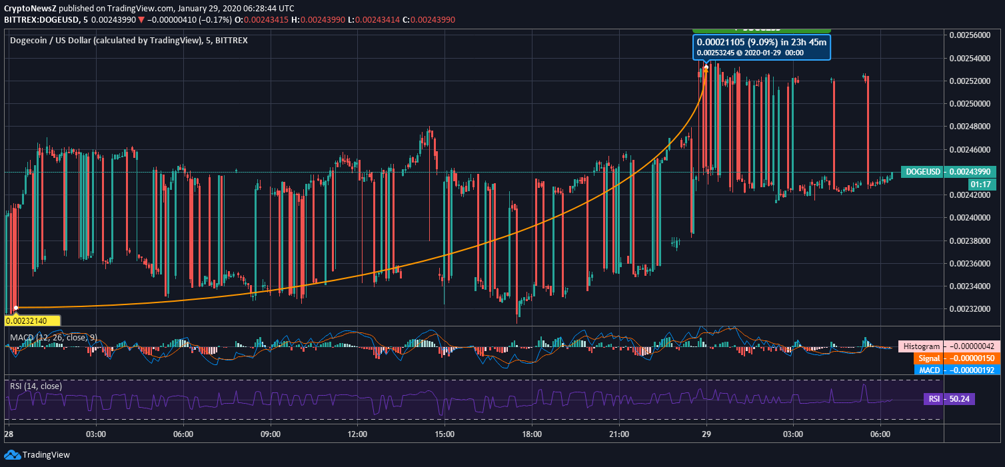Click the 06:00 label after 29 on time axis

point(880,434)
